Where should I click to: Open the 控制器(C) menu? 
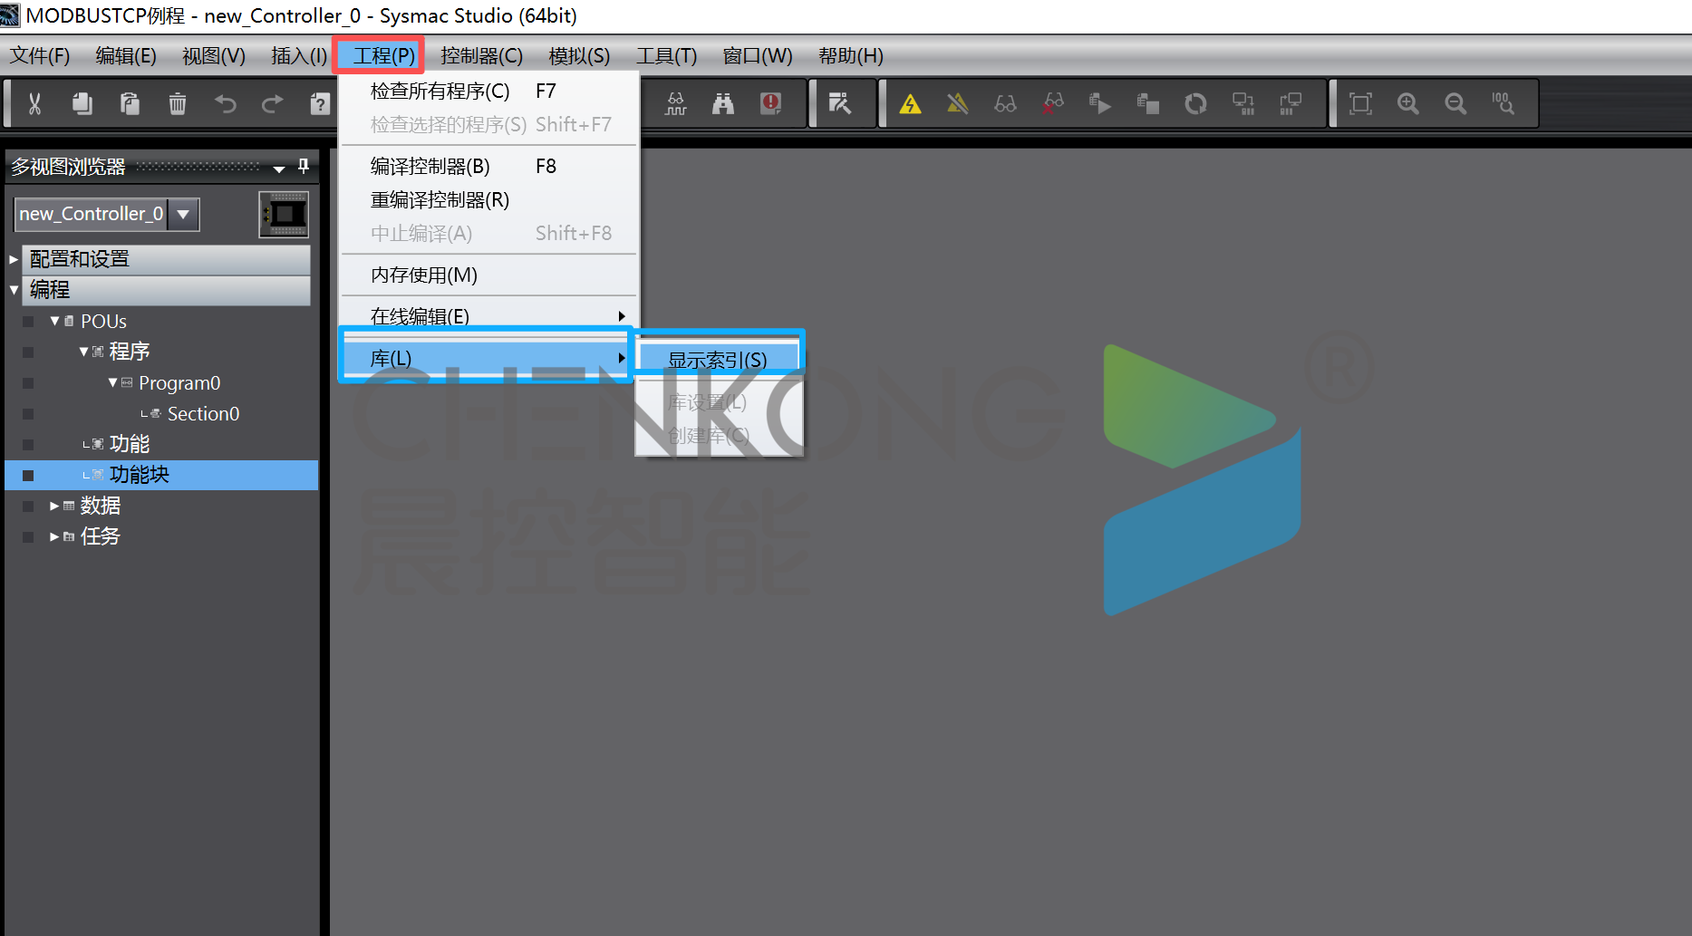482,56
